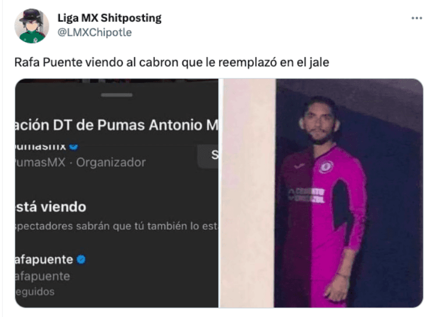Click the Cruz Azul crest on the jersey

[x=326, y=166]
